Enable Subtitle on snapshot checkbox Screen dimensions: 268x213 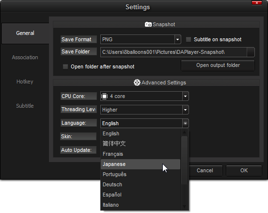[189, 39]
